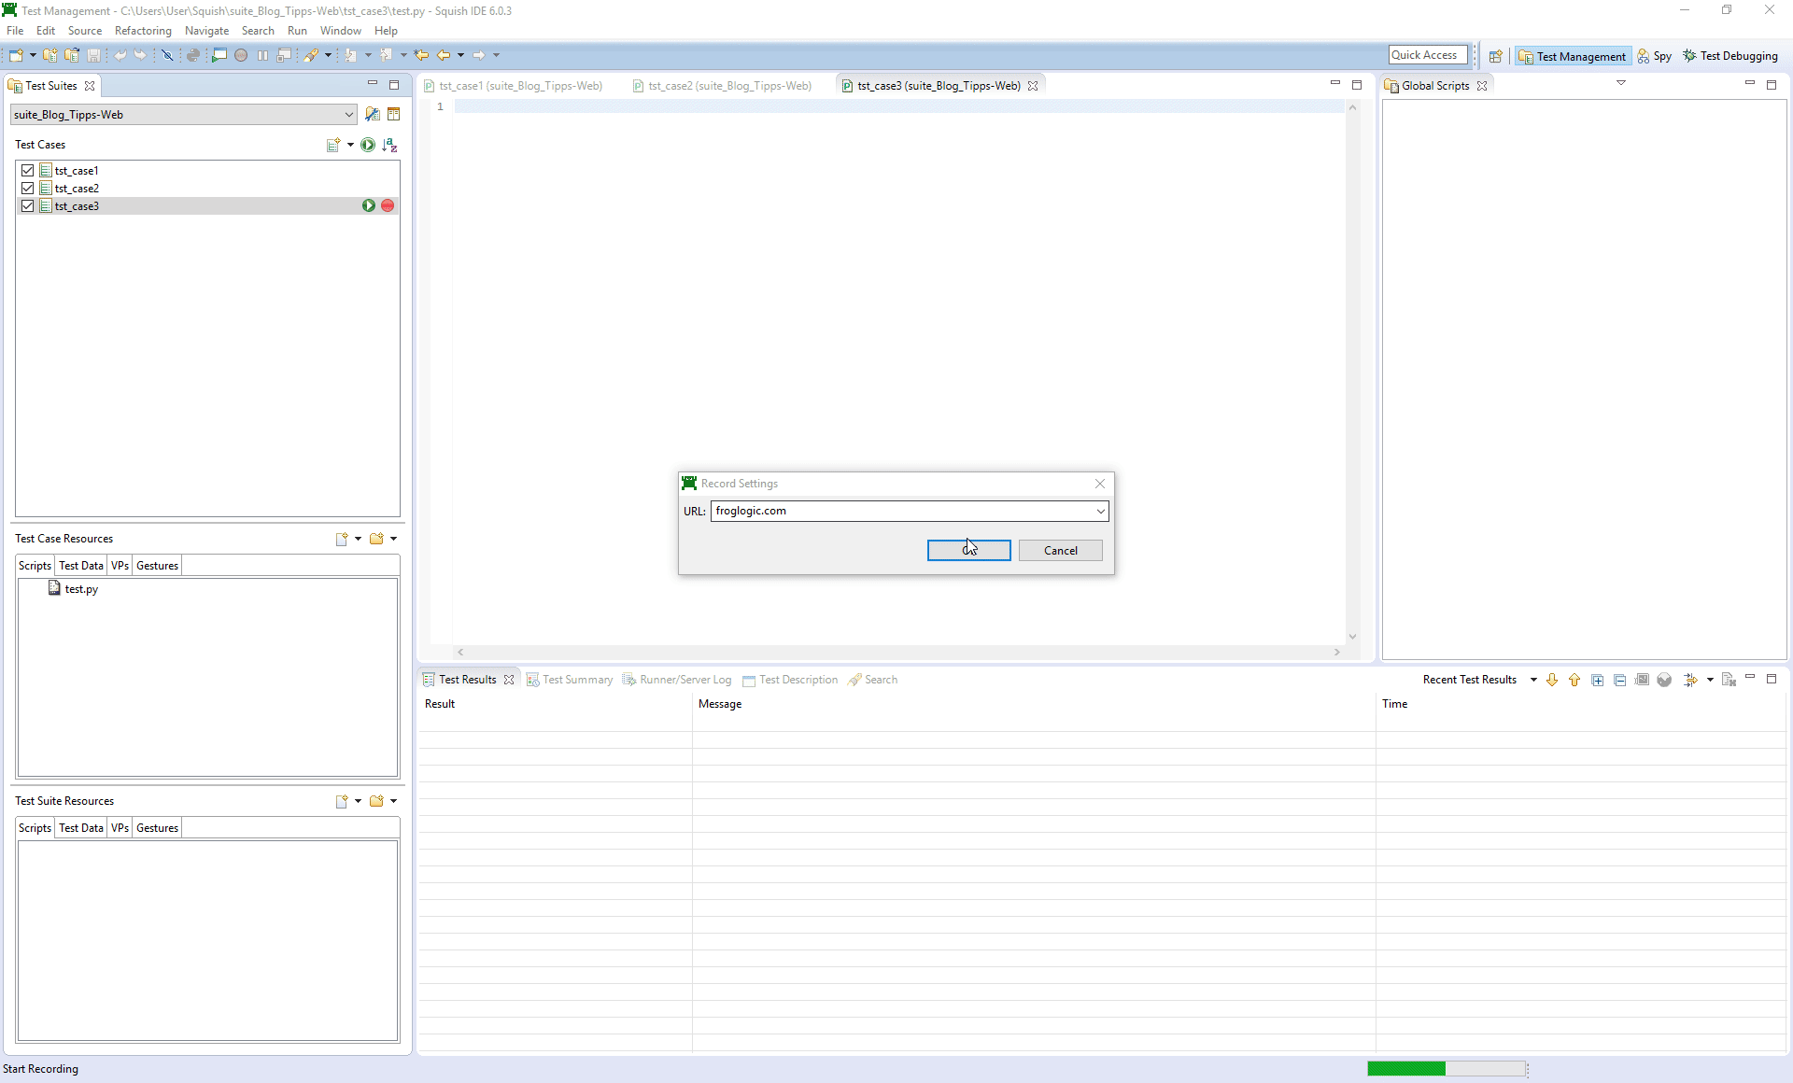Uncheck the tst_case1 checkbox
This screenshot has height=1083, width=1793.
click(28, 171)
